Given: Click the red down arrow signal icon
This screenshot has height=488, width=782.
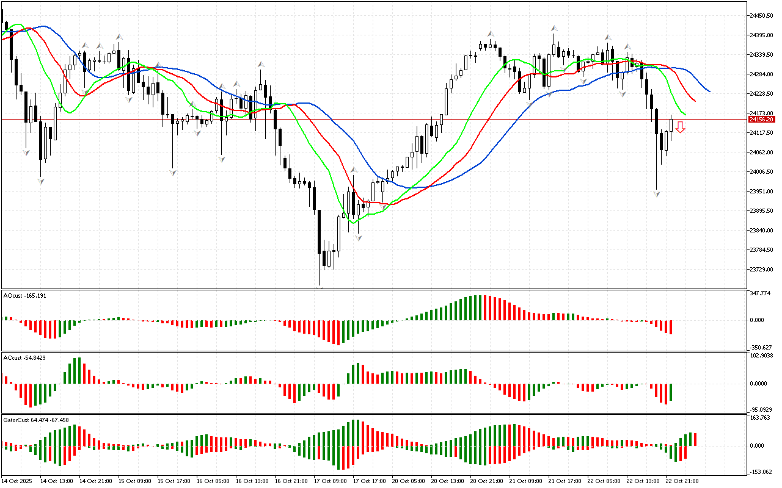Looking at the screenshot, I should [680, 127].
